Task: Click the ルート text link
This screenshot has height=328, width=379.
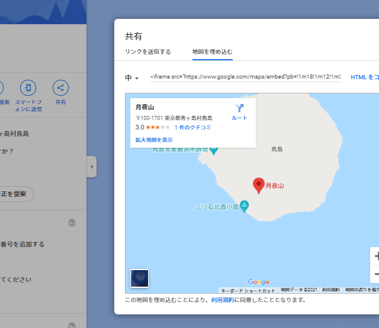Action: tap(239, 118)
